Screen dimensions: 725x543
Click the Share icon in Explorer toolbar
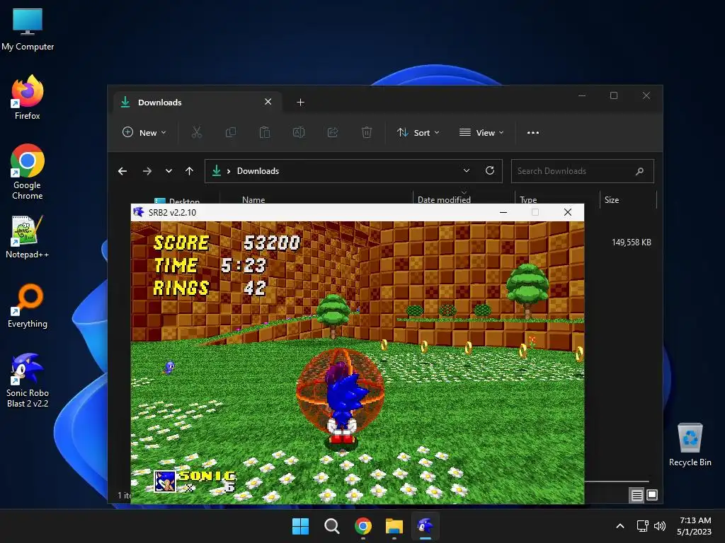click(333, 132)
